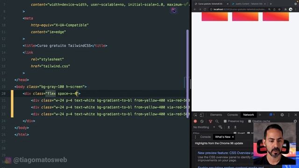
Task: Click the third gradient box on the page
Action: [276, 17]
